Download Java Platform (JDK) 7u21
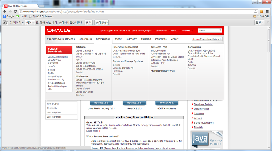Viewport: 272px width, 151px height. [x=101, y=103]
